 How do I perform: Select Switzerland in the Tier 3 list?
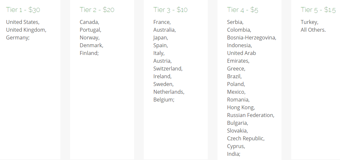click(168, 69)
